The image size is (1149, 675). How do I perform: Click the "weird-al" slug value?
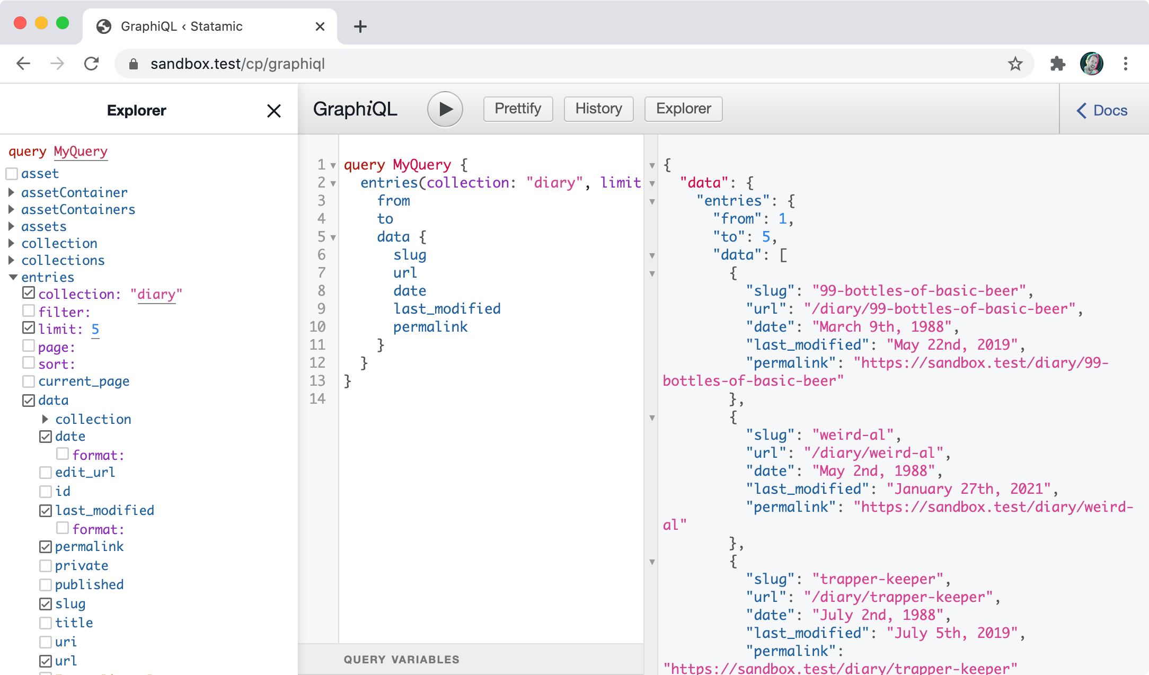click(x=853, y=435)
